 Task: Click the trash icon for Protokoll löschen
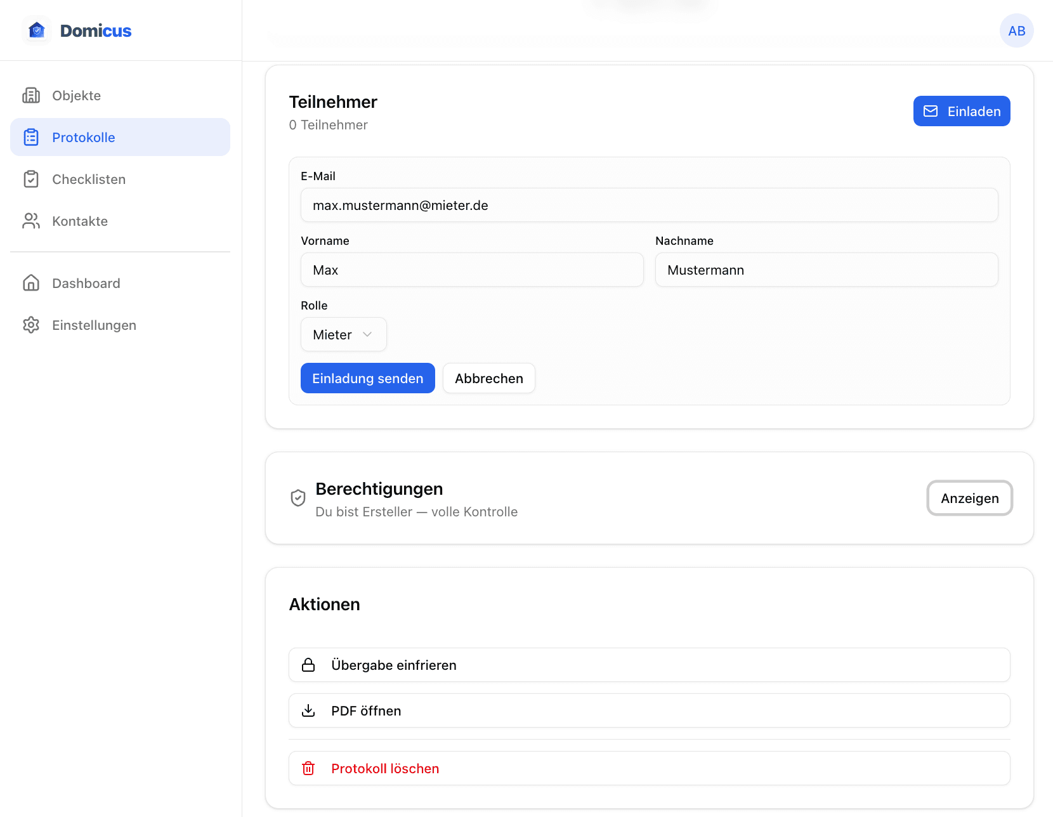point(308,768)
